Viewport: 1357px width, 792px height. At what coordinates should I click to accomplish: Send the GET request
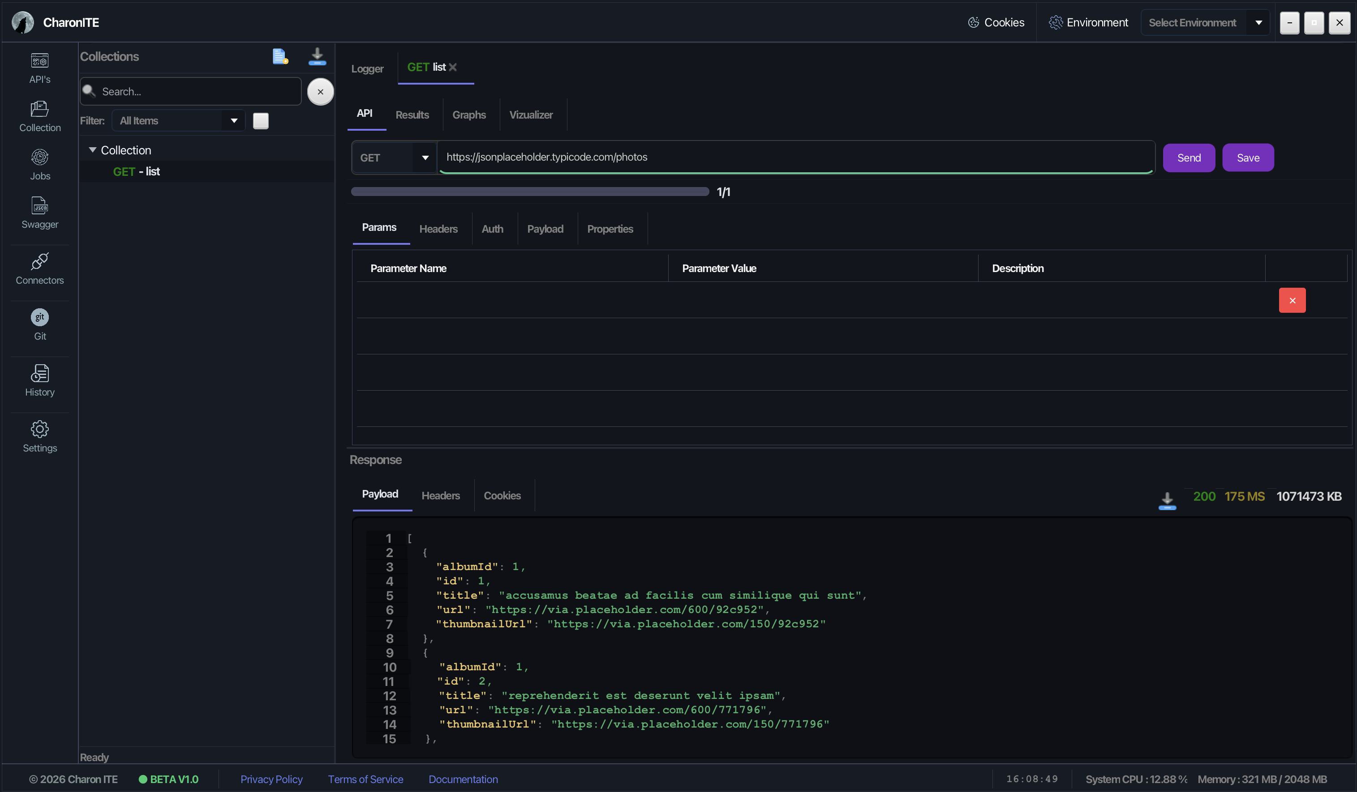point(1189,157)
